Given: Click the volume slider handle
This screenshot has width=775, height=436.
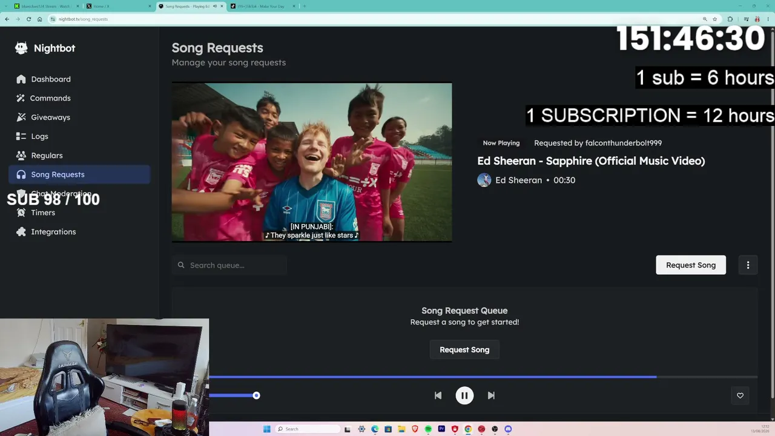Looking at the screenshot, I should (x=256, y=395).
